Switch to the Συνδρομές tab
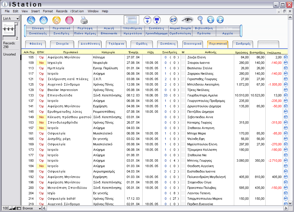The width and height of the screenshot is (294, 212). point(243,44)
